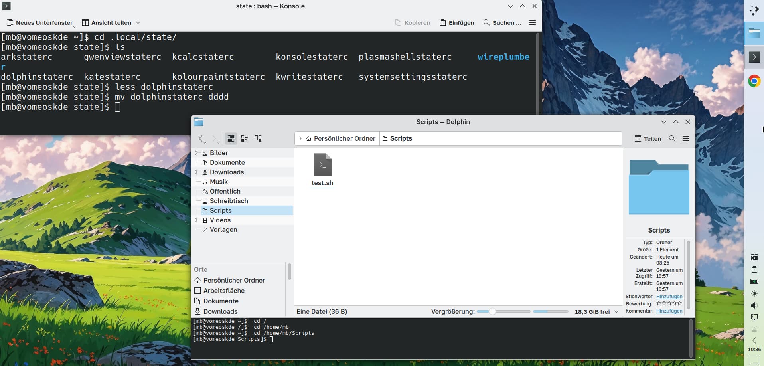Open the search icon in Dolphin toolbar
Viewport: 764px width, 366px height.
[672, 138]
